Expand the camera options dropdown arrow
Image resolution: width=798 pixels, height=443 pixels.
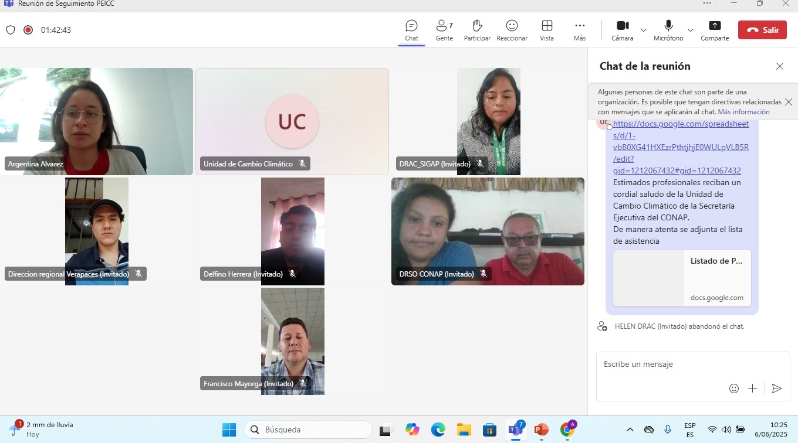pyautogui.click(x=644, y=30)
